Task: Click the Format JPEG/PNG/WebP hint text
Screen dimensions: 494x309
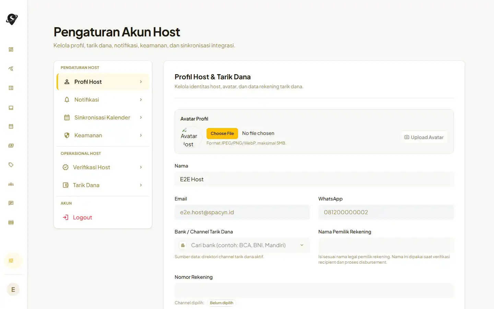Action: tap(246, 143)
